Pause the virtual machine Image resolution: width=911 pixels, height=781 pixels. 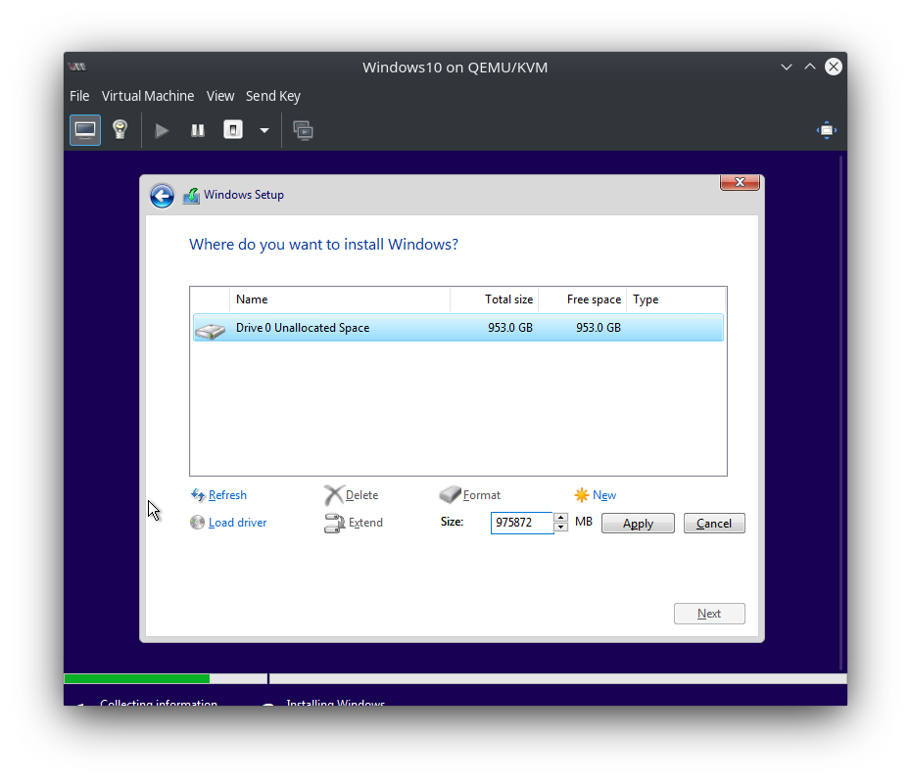[198, 130]
